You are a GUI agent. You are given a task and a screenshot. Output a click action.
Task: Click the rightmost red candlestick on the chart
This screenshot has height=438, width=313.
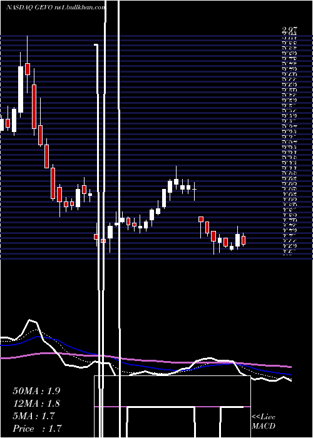click(x=244, y=240)
